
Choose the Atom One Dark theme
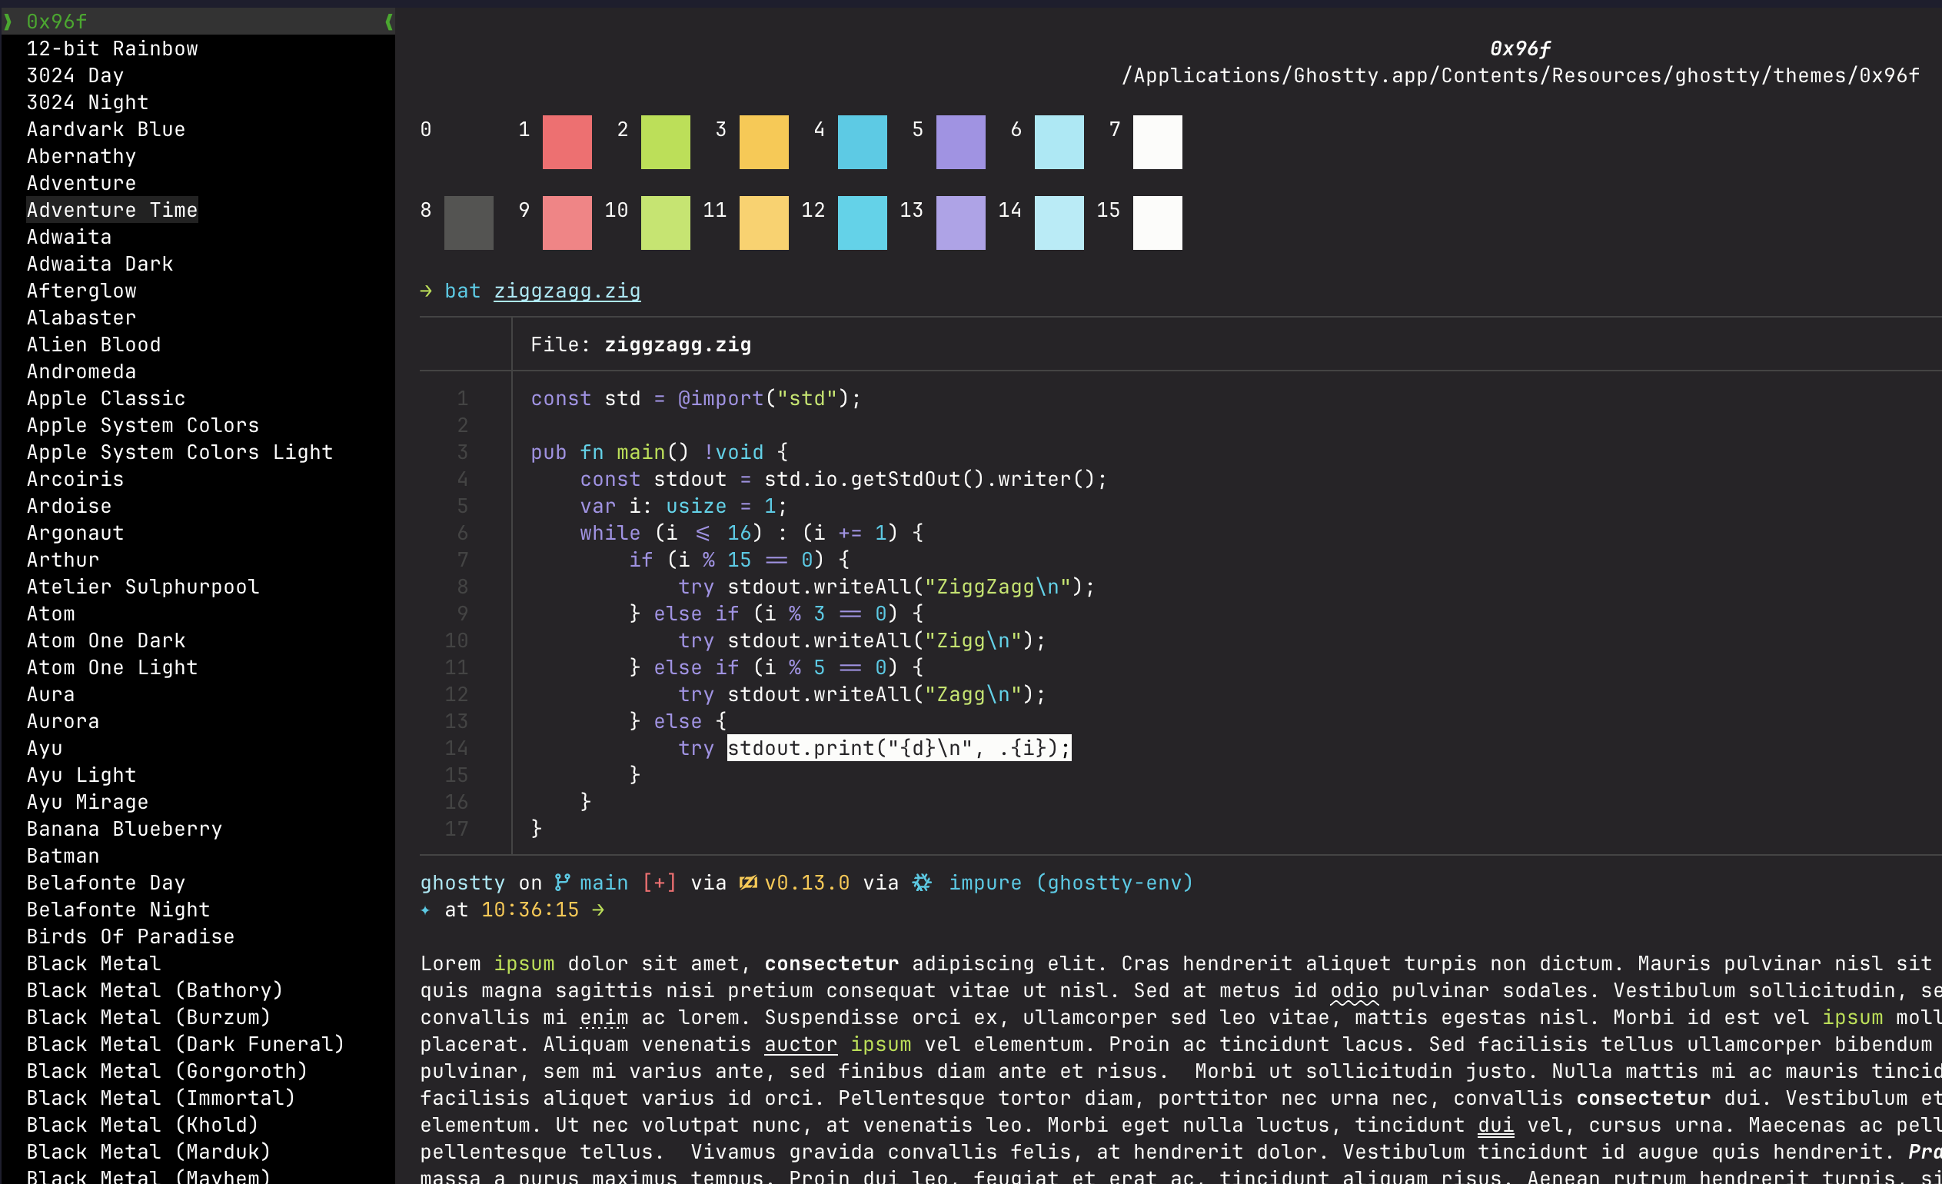coord(105,640)
